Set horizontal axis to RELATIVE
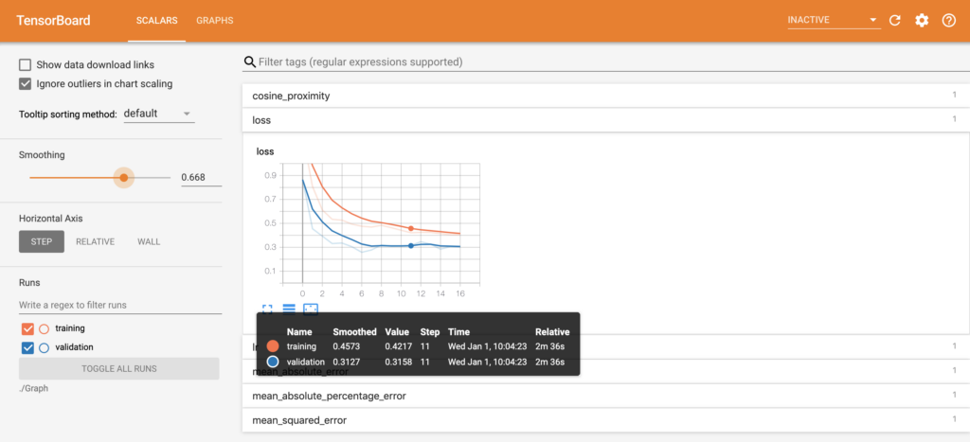This screenshot has width=970, height=442. click(x=96, y=241)
